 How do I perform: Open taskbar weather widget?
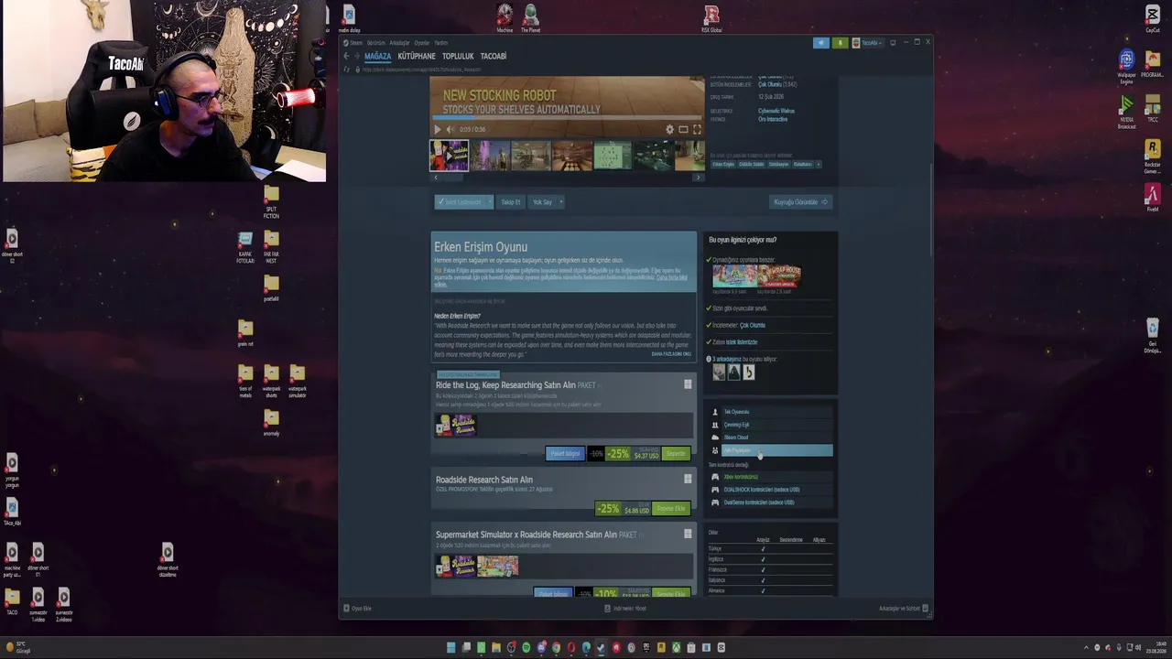coord(16,648)
